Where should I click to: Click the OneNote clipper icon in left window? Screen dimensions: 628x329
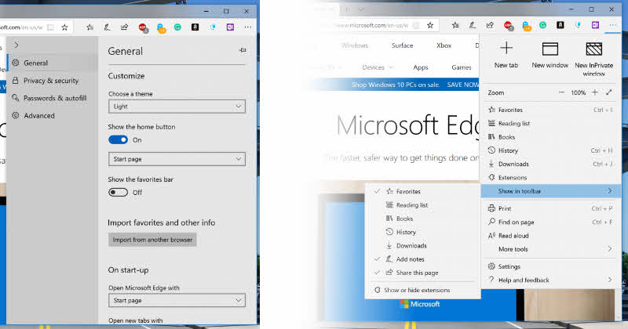click(x=230, y=27)
